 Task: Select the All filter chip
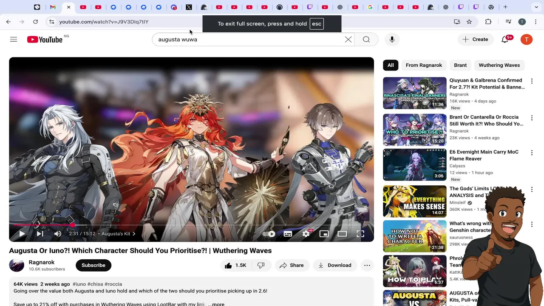391,65
